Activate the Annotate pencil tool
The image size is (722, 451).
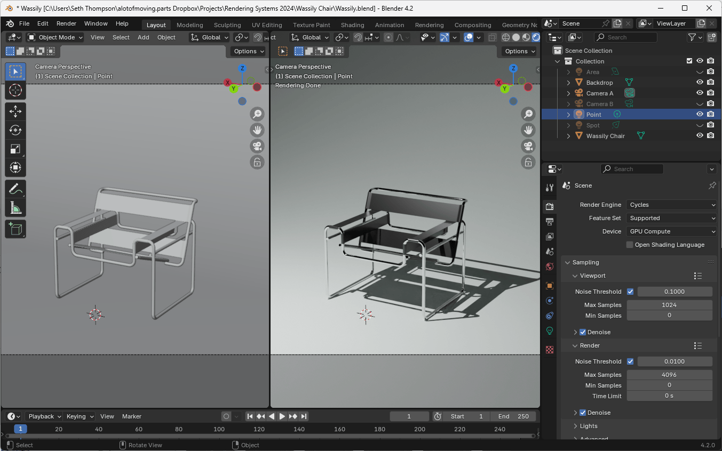[x=15, y=189]
